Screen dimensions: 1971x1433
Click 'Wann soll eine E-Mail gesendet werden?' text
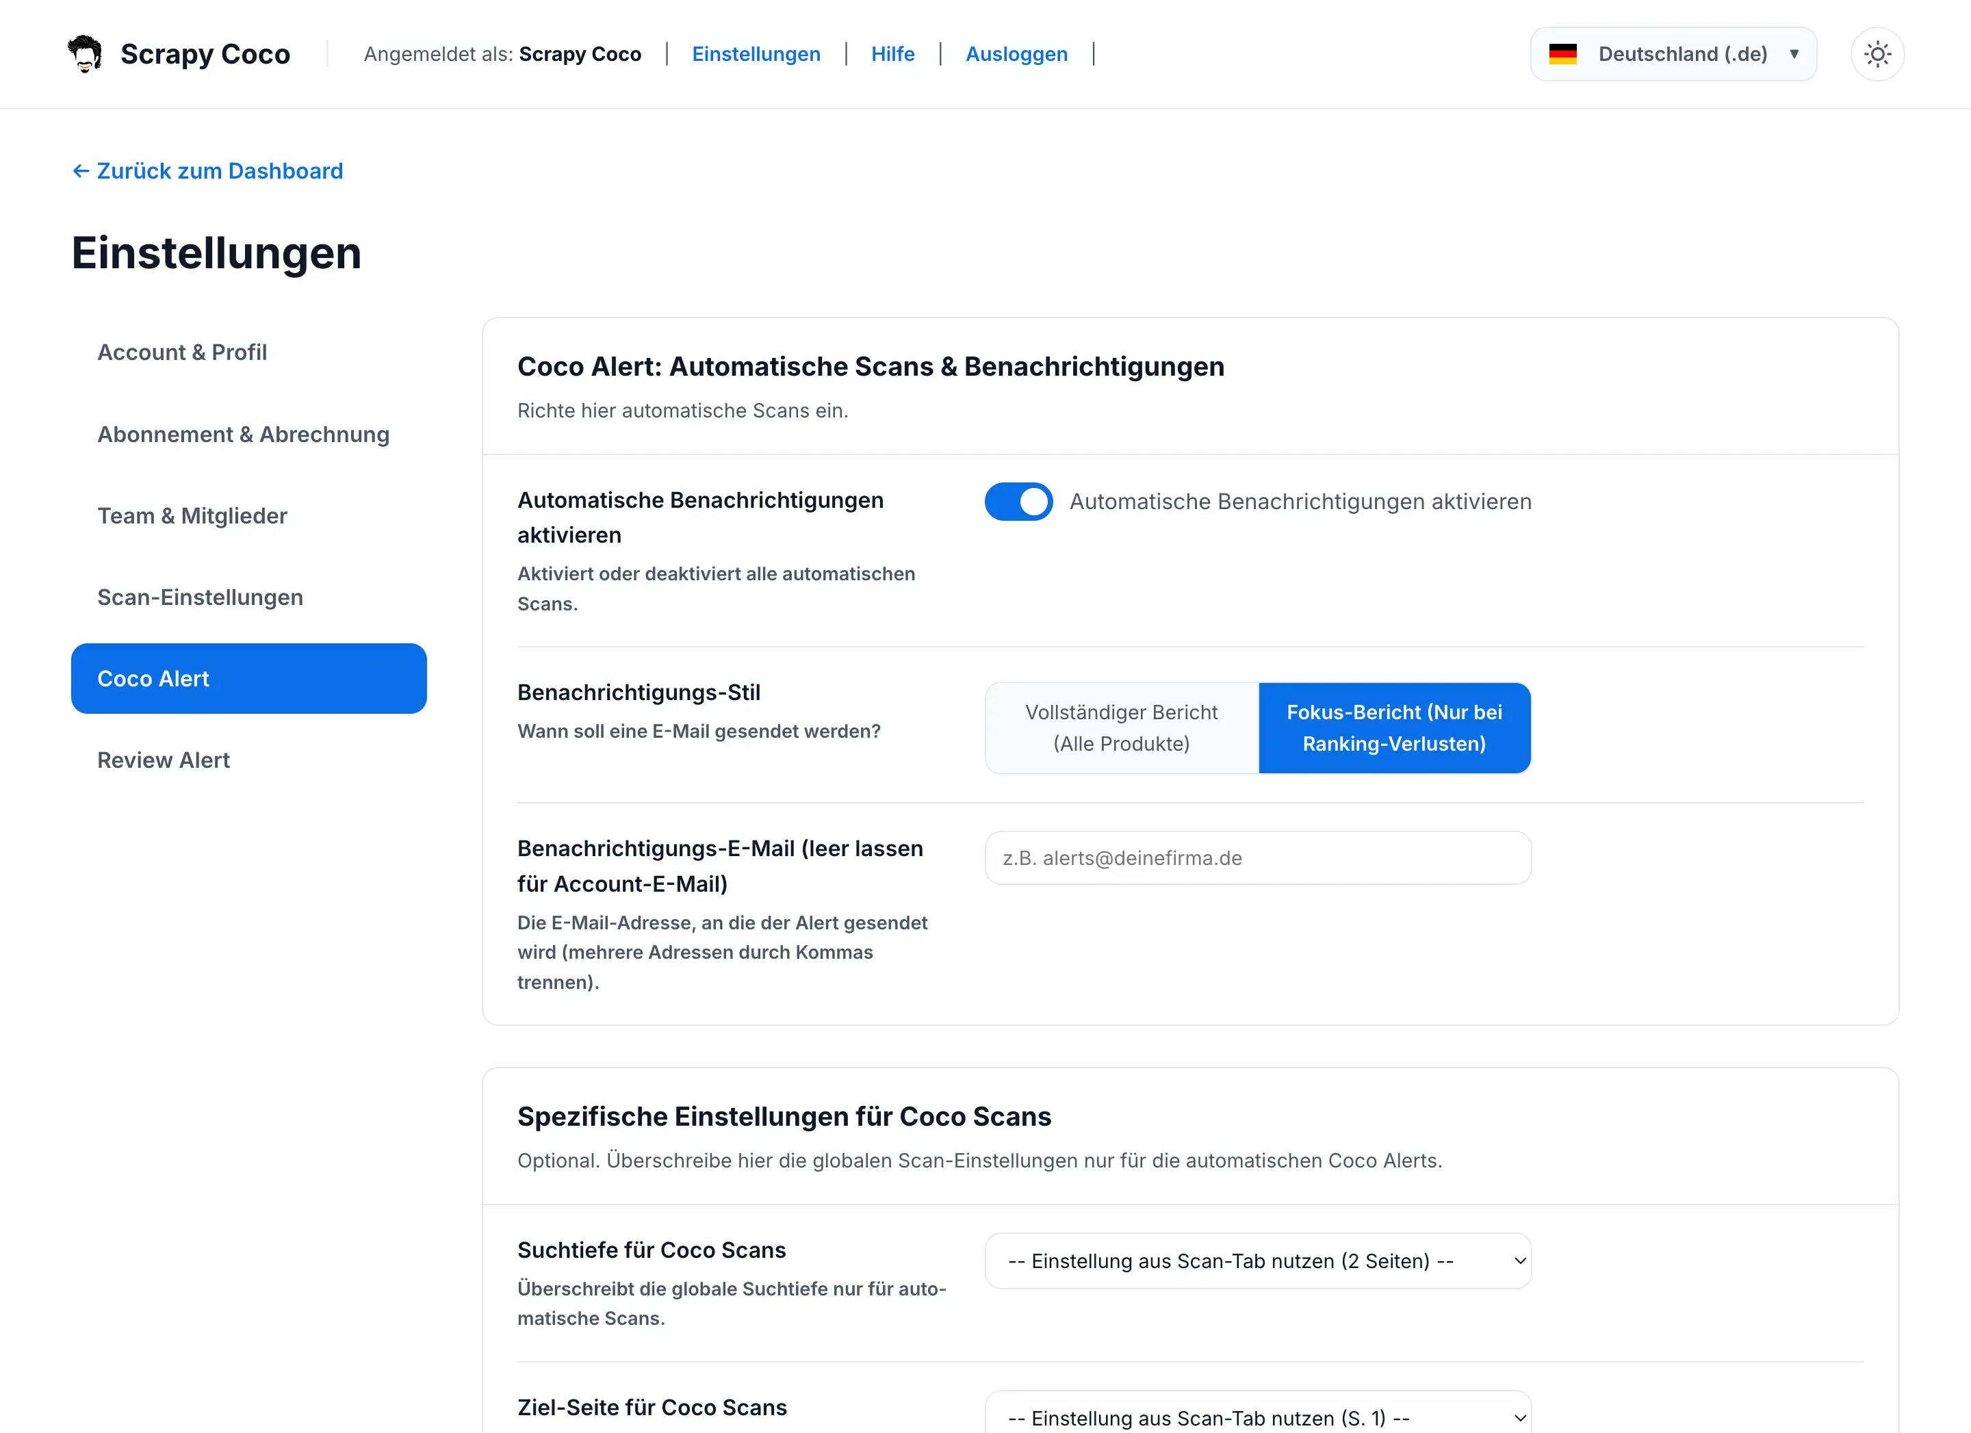click(699, 732)
